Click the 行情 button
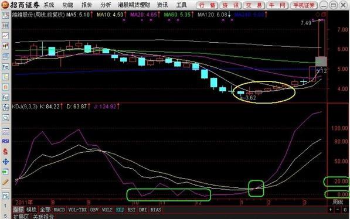Viewport: 350px width, 219px height. [207, 5]
